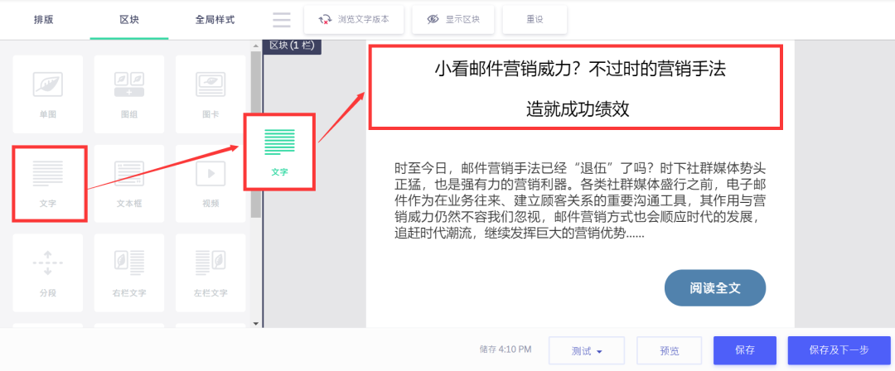Click the 重设 reset button
Image resolution: width=895 pixels, height=371 pixels.
tap(535, 19)
